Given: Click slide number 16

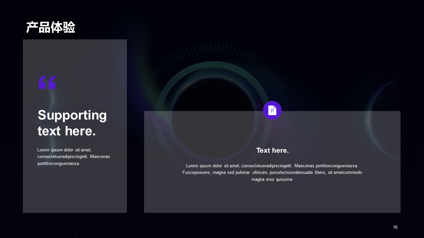Looking at the screenshot, I should click(x=395, y=227).
